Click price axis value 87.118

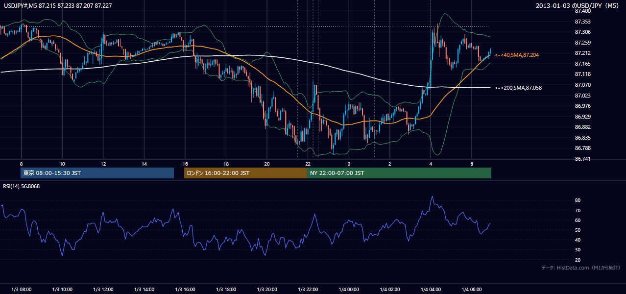[582, 74]
